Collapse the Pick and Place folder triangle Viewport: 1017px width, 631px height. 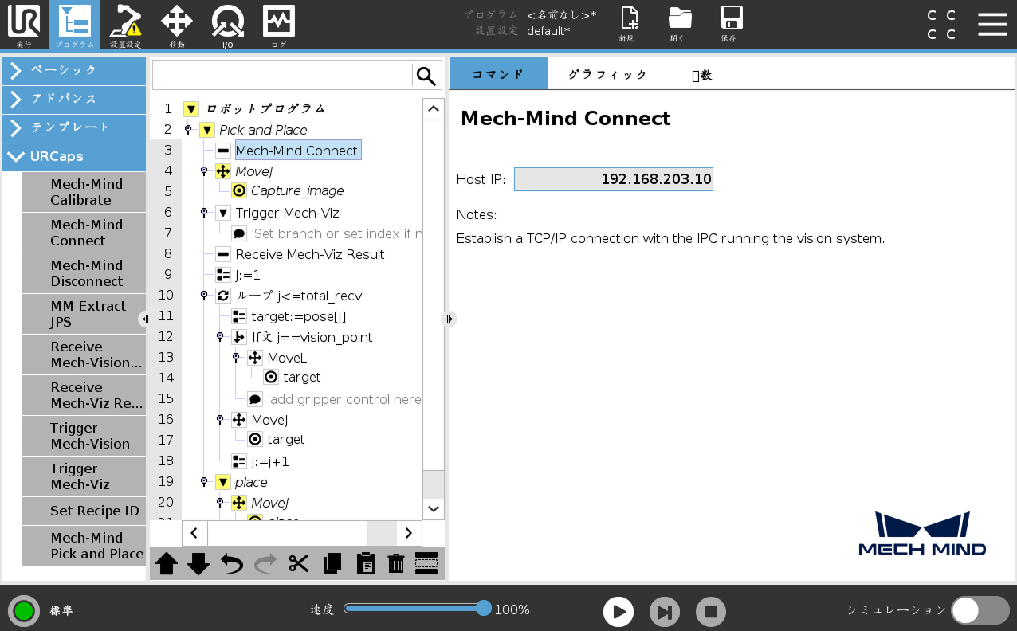[x=207, y=130]
